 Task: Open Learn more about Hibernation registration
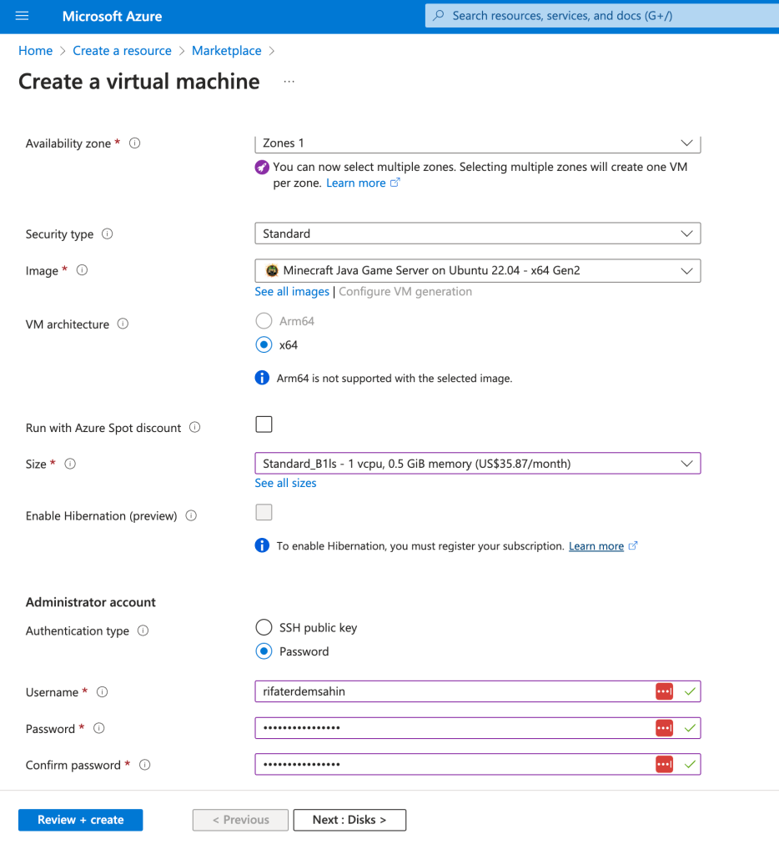coord(596,545)
